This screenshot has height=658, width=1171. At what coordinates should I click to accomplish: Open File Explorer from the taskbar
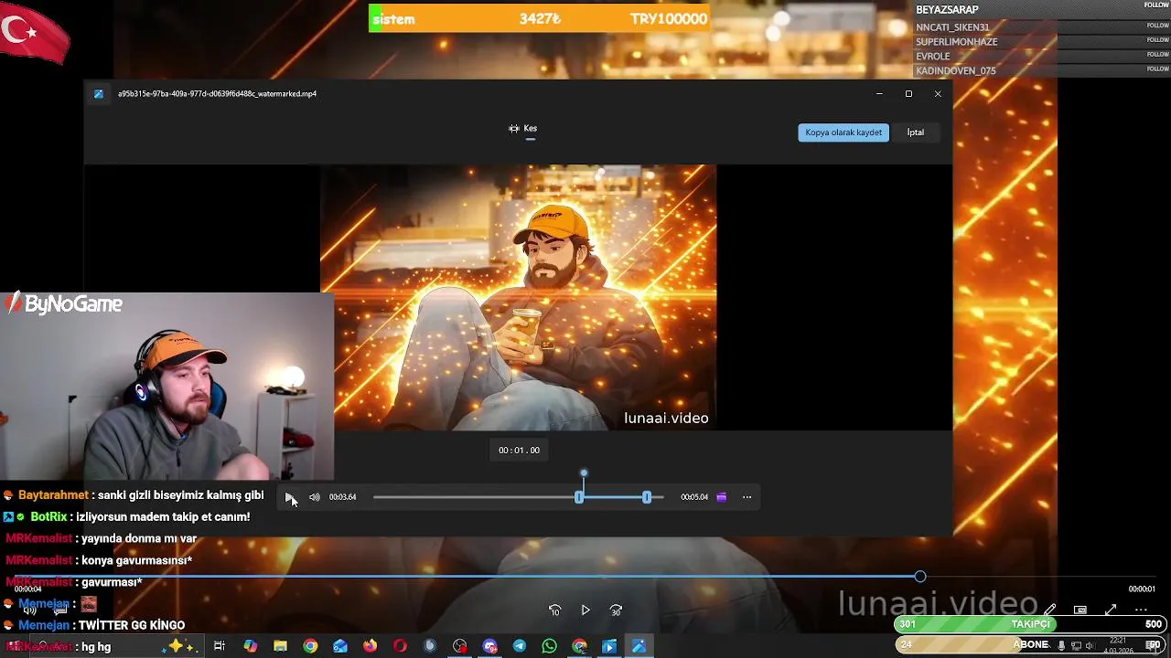click(x=281, y=646)
